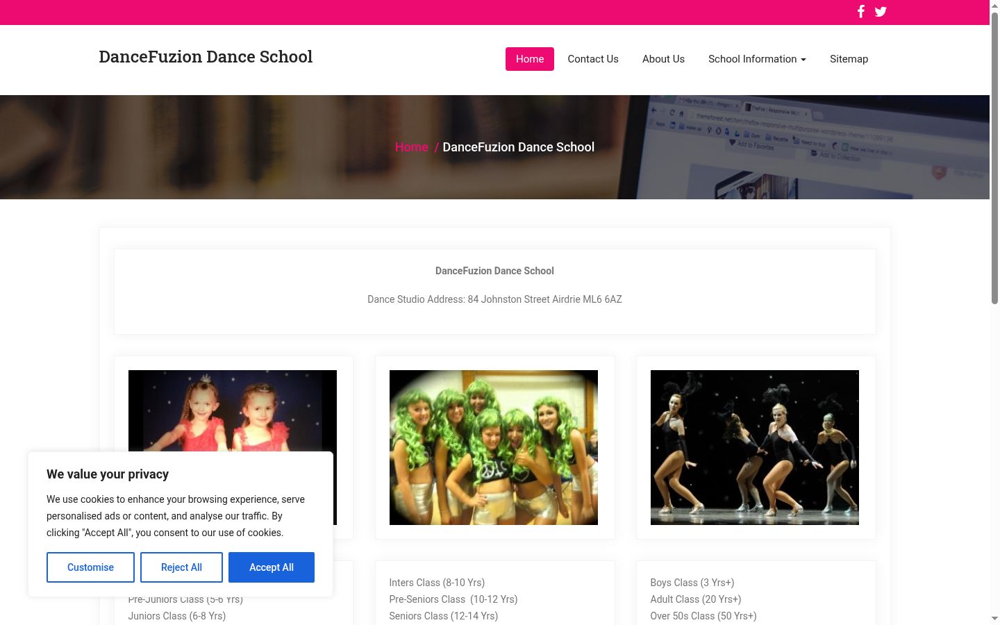
Task: Click the bold DanceFuzion Dance School card heading
Action: tap(494, 271)
